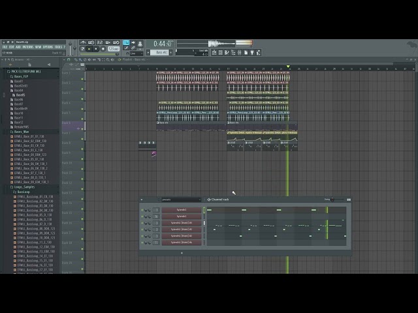This screenshot has width=418, height=313.
Task: Toggle pattern/song mode button
Action: pos(83,49)
